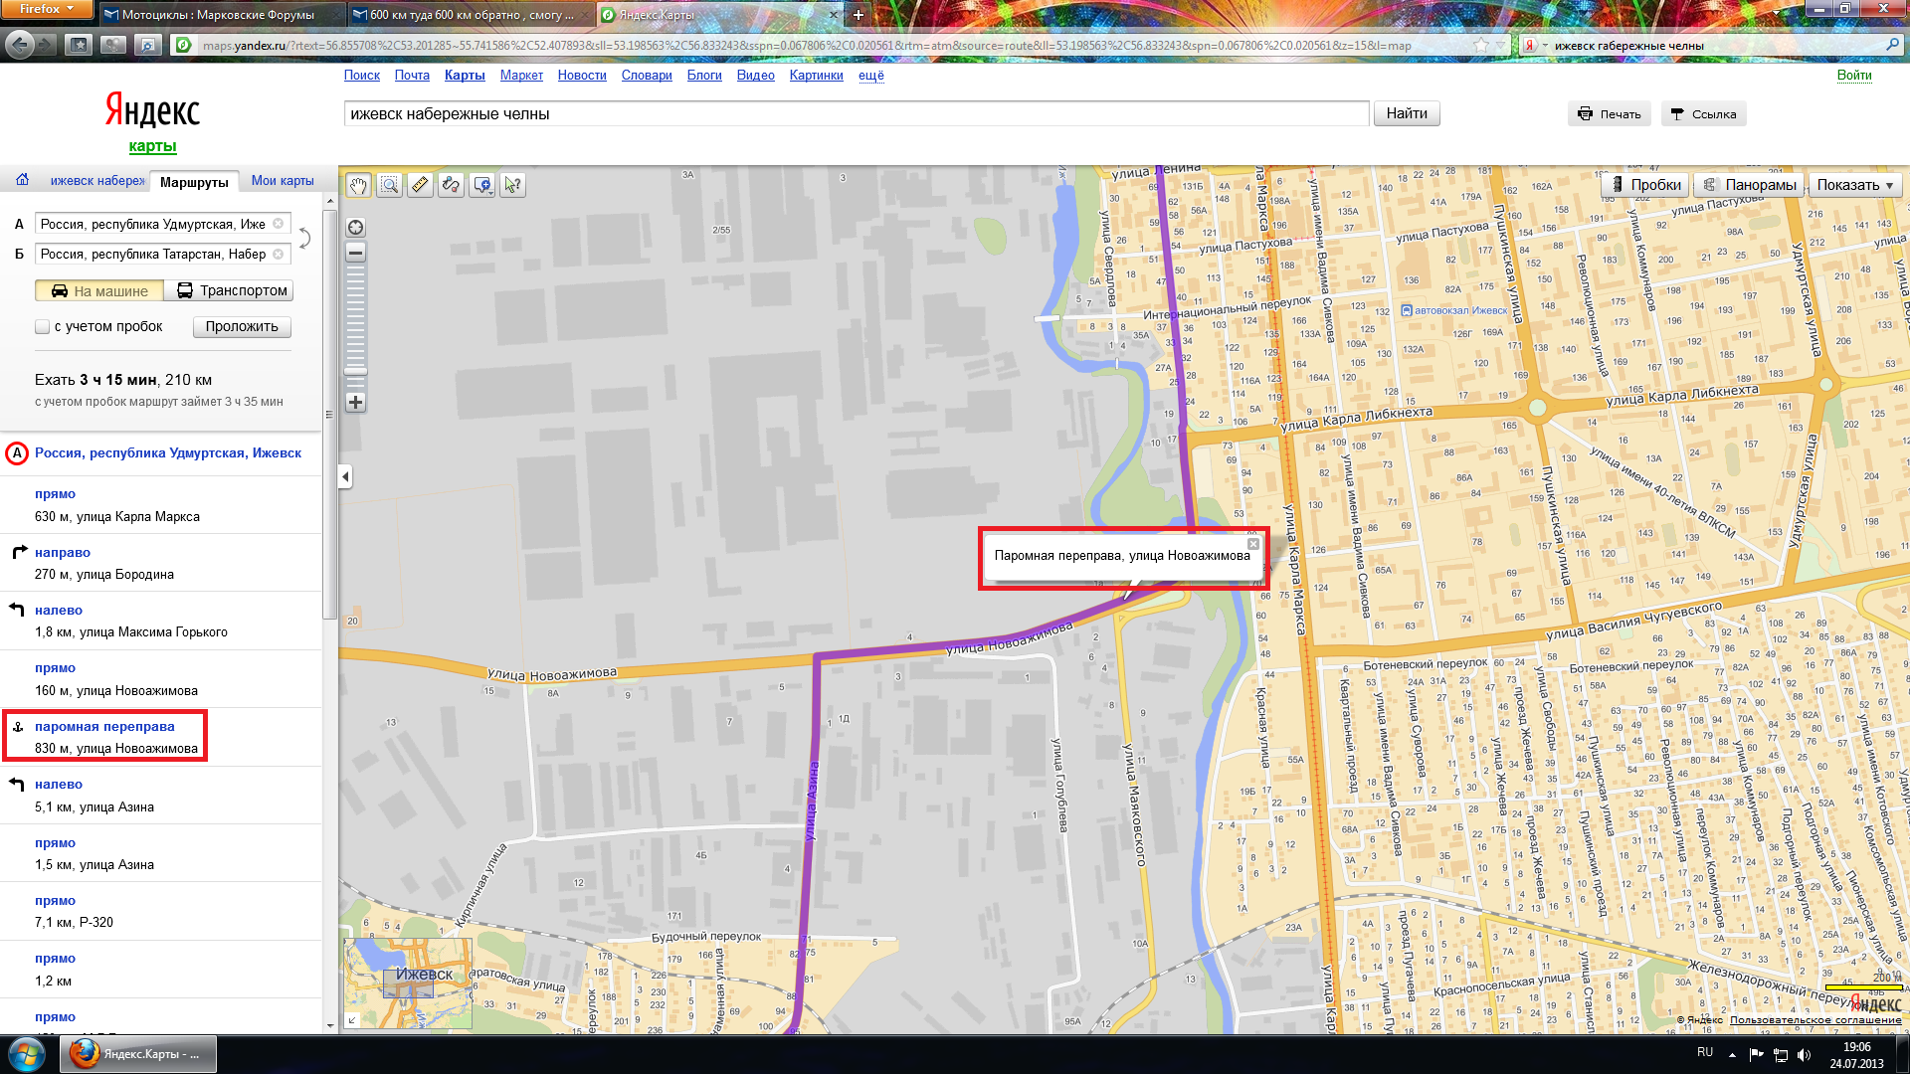Screen dimensions: 1910x1074
Task: Click Firefox back navigation arrow
Action: [x=20, y=45]
